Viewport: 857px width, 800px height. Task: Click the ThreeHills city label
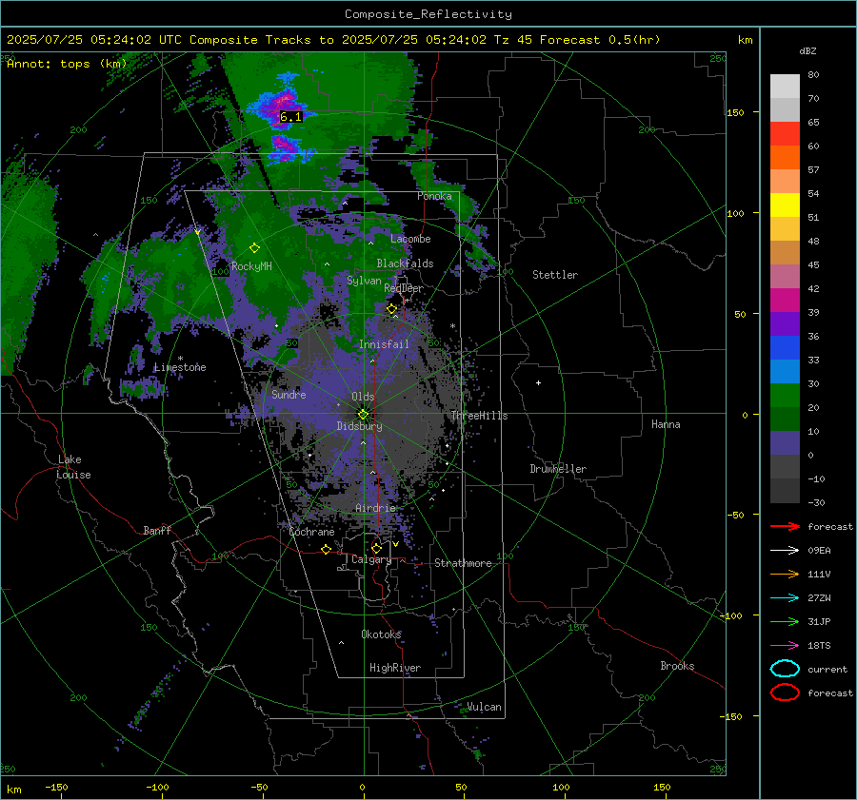(479, 416)
